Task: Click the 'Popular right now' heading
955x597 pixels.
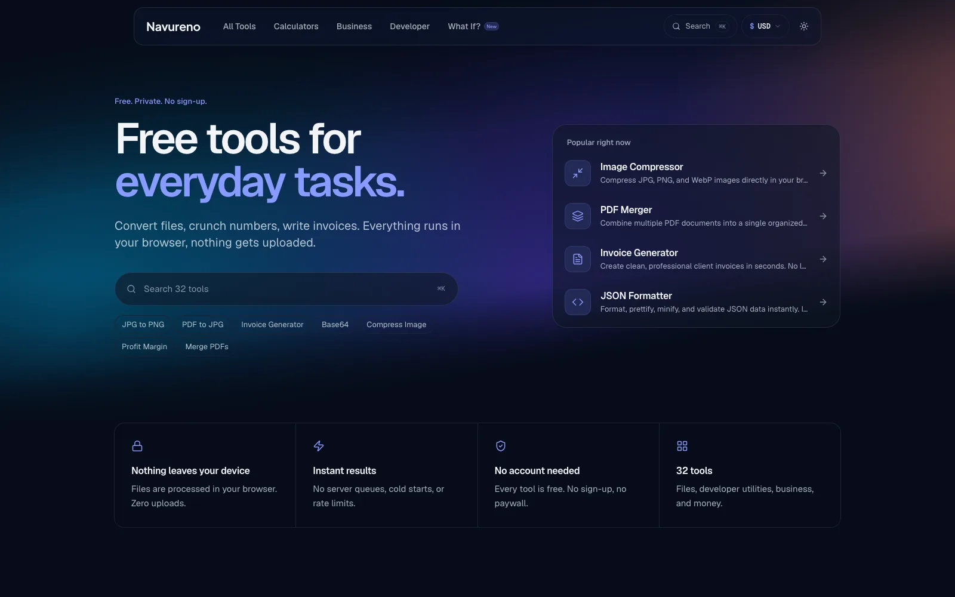Action: click(x=599, y=143)
